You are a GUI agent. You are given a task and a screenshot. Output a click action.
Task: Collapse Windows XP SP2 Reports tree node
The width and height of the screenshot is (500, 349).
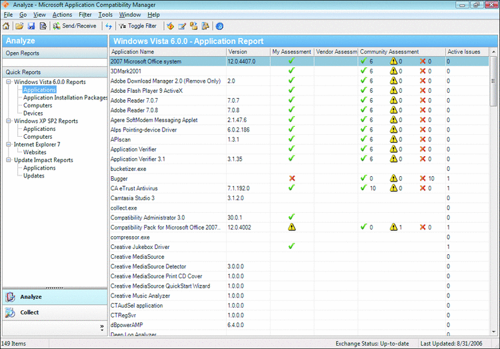[9, 121]
